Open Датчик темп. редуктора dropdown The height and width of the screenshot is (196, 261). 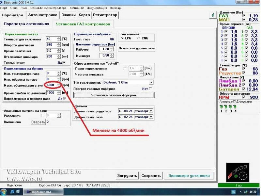[151, 111]
